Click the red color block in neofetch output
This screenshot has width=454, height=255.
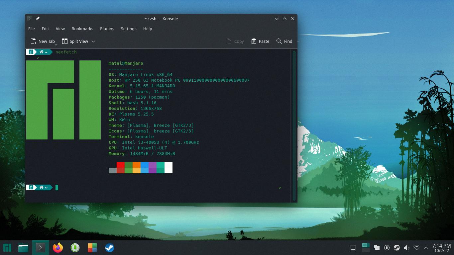[120, 165]
